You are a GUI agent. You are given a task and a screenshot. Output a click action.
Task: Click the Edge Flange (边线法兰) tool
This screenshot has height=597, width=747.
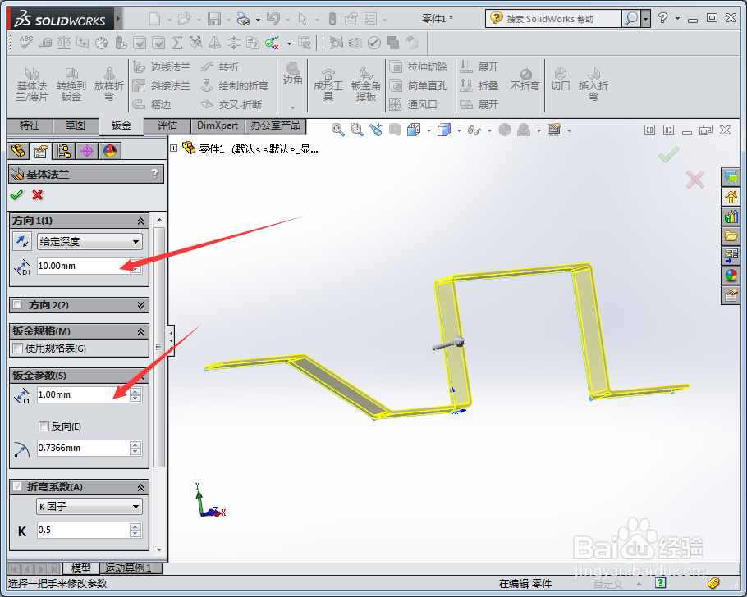click(162, 67)
